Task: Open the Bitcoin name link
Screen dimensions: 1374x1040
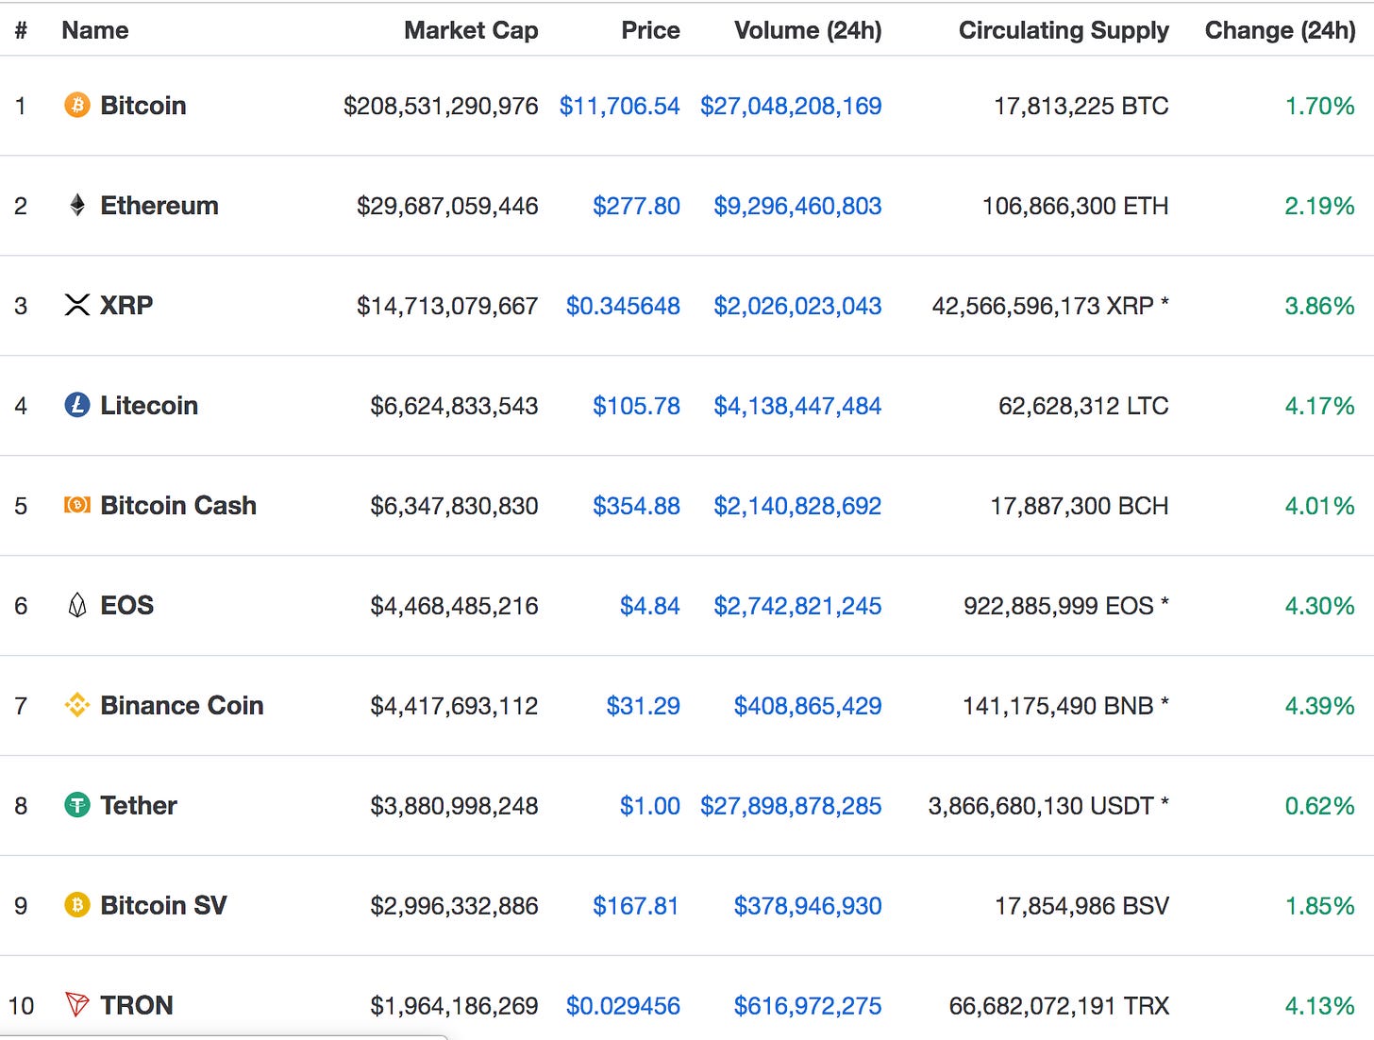Action: tap(143, 105)
